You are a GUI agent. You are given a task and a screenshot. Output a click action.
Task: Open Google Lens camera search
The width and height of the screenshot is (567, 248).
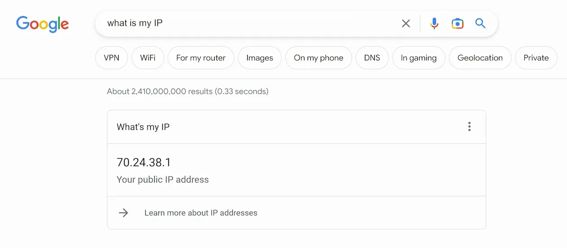point(457,23)
